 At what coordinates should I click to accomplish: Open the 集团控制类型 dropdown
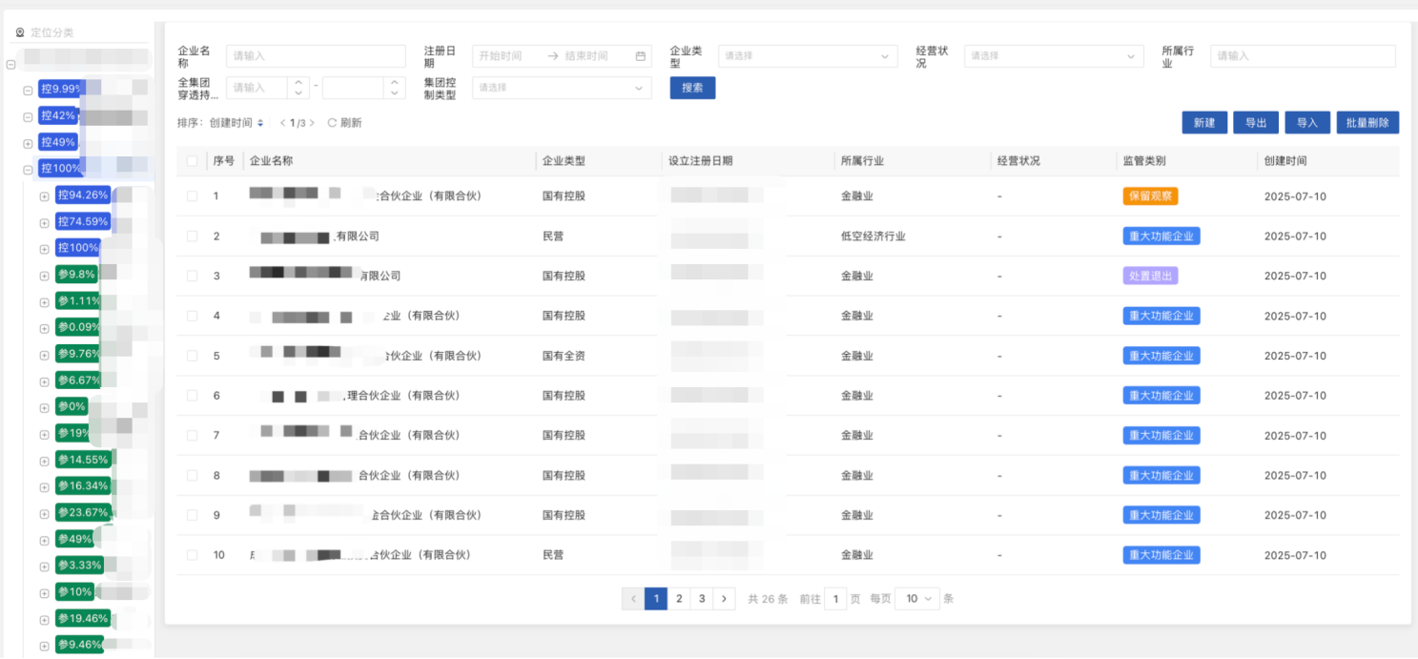coord(561,88)
